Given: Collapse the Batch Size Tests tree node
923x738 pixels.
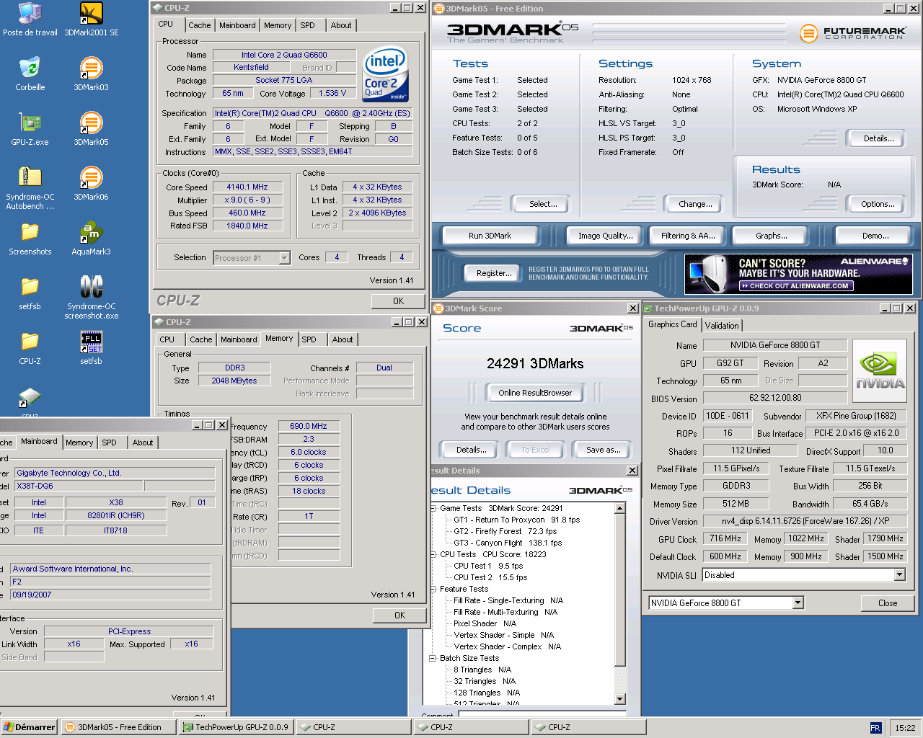Looking at the screenshot, I should [433, 658].
